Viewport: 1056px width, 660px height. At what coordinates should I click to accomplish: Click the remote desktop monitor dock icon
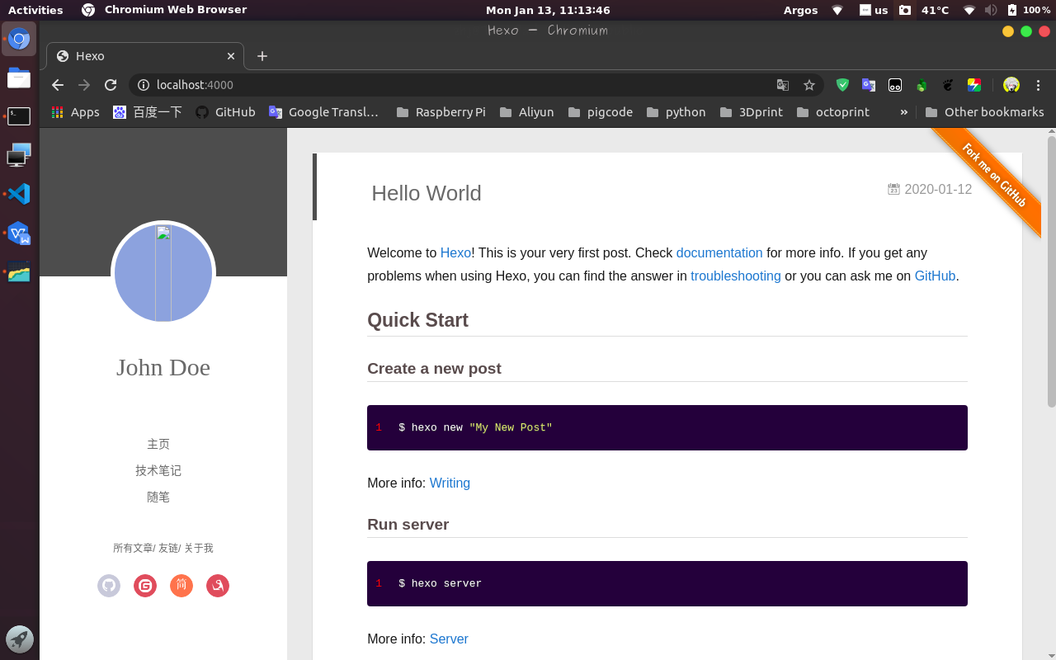pyautogui.click(x=19, y=155)
